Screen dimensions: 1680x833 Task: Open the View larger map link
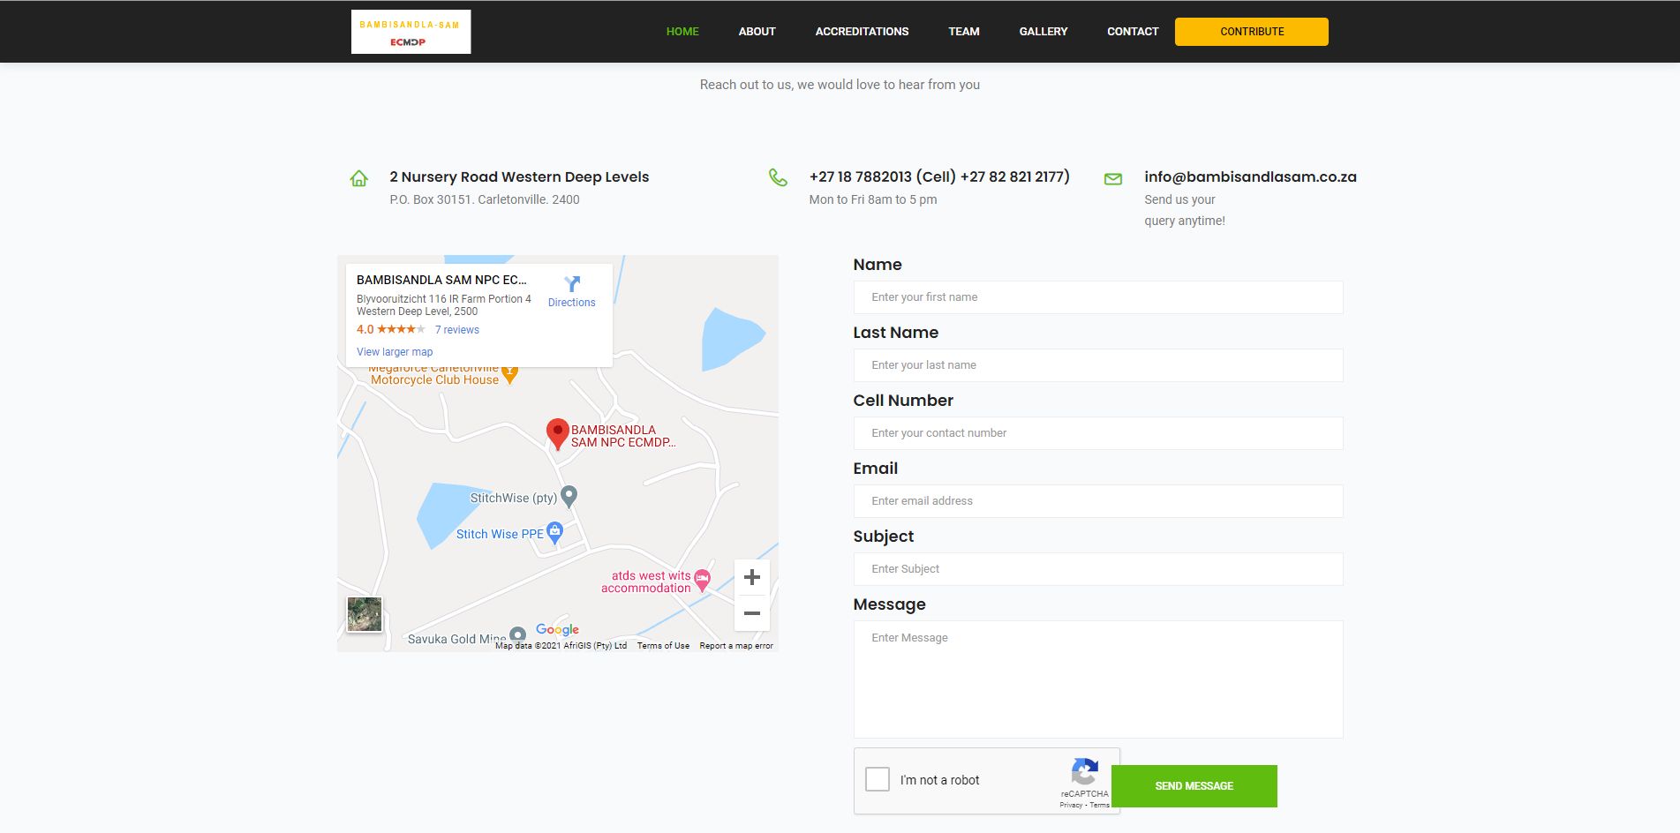[395, 352]
